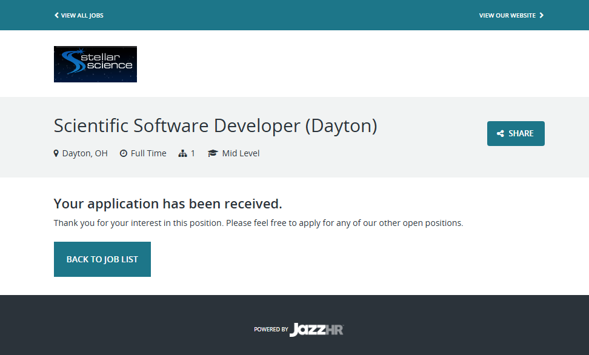Click the right chevron after View Our Website

click(x=542, y=15)
